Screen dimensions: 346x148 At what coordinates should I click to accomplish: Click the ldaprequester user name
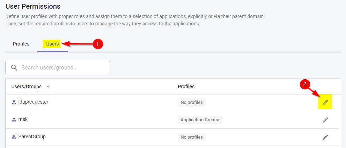(x=33, y=102)
